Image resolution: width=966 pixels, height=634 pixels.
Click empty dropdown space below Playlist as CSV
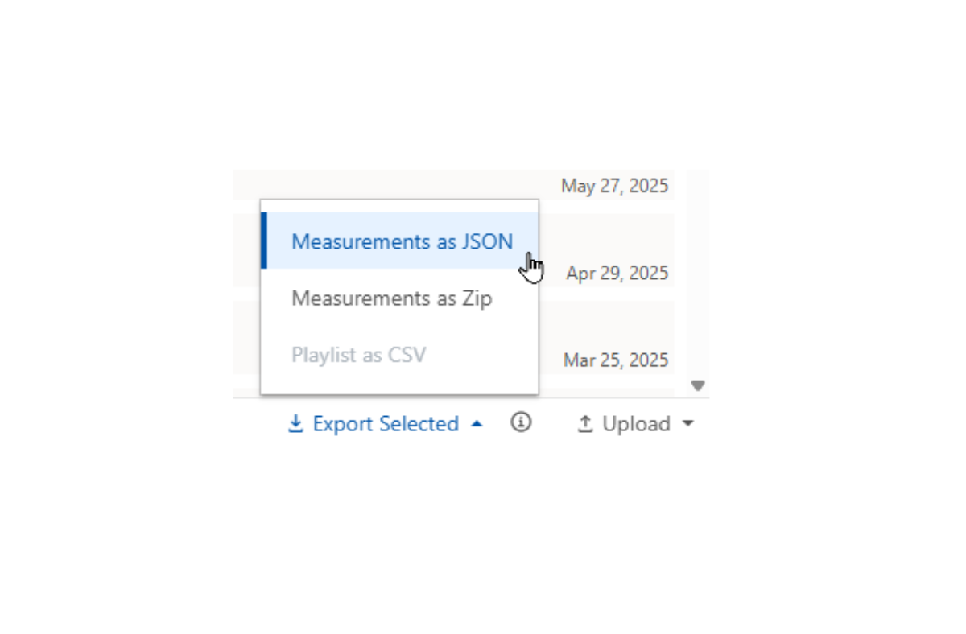click(399, 388)
